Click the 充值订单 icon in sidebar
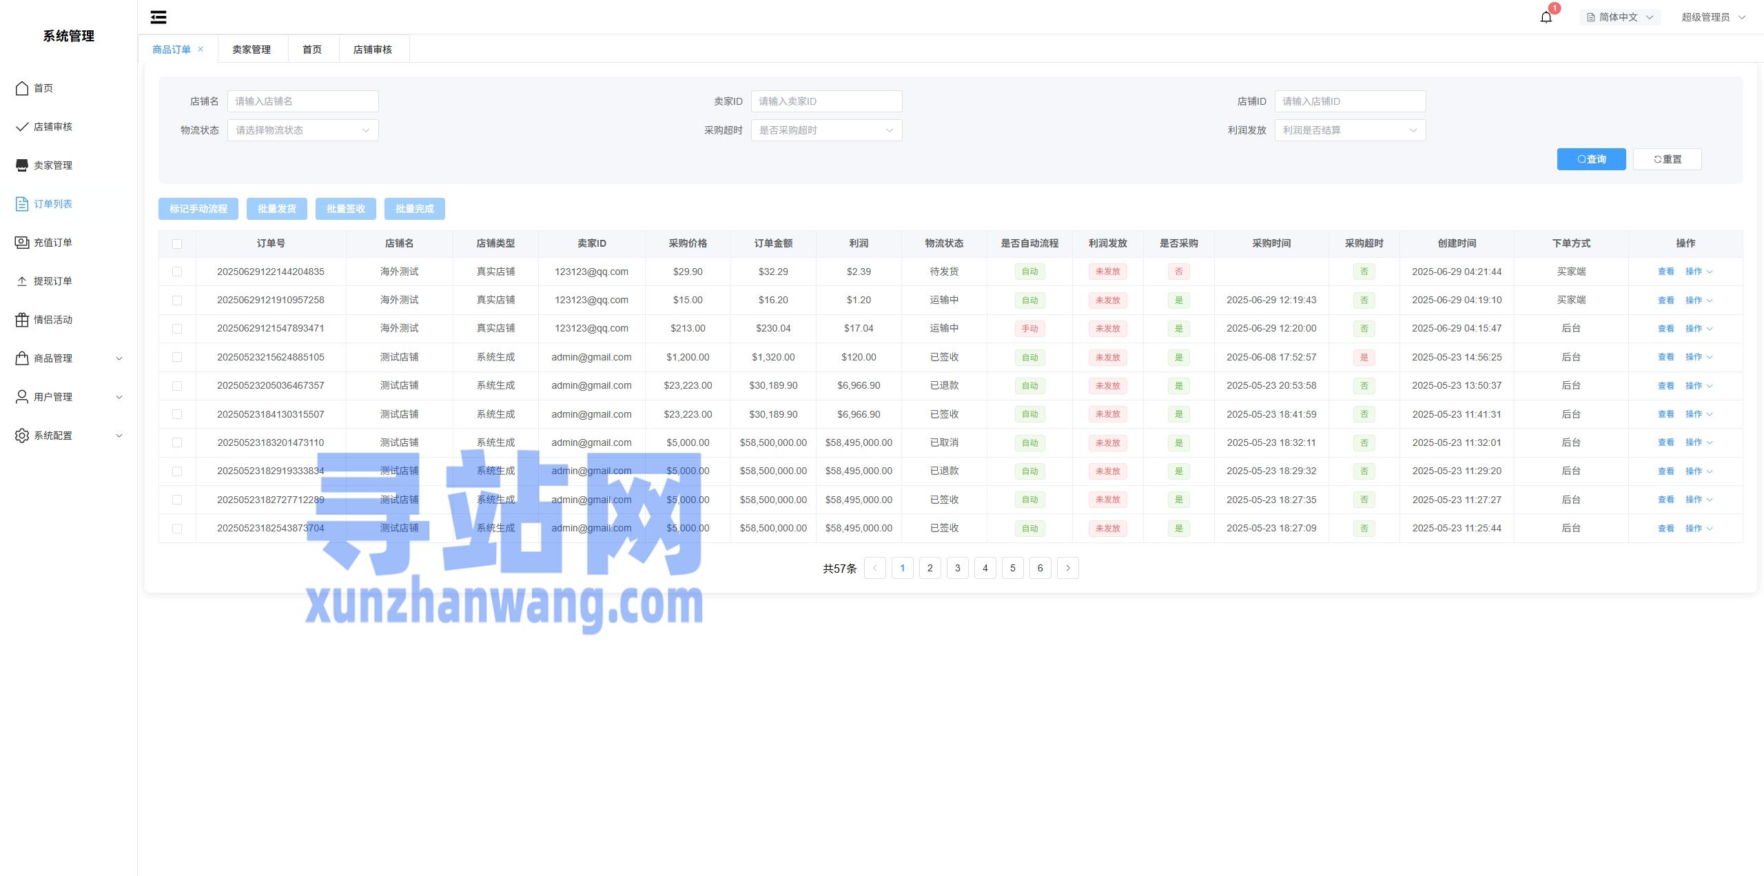1764x876 pixels. click(x=22, y=243)
